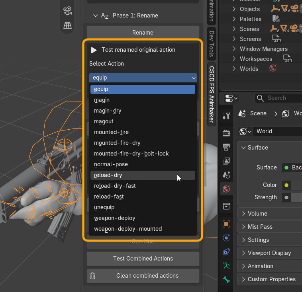The width and height of the screenshot is (302, 292).
Task: Collapse the Phase 1: Rename section
Action: coord(95,16)
